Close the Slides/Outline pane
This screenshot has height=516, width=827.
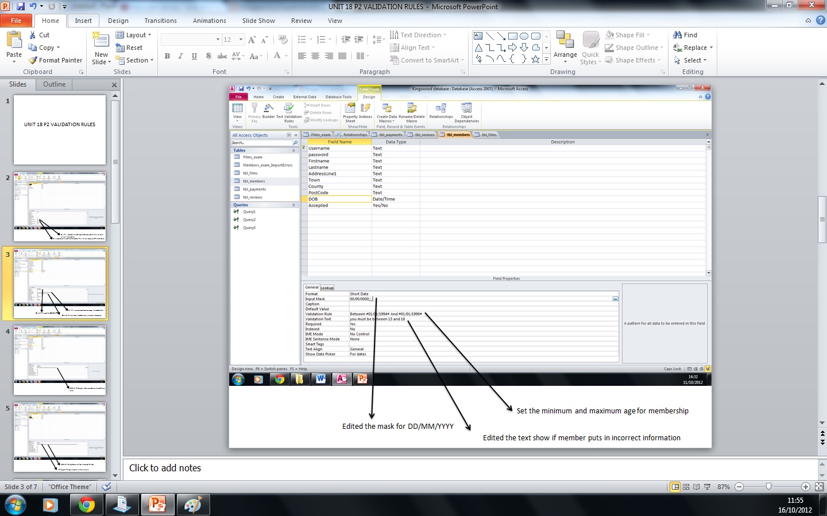pyautogui.click(x=114, y=85)
